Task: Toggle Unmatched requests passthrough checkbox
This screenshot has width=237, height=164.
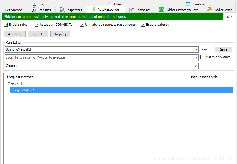Action: 82,25
